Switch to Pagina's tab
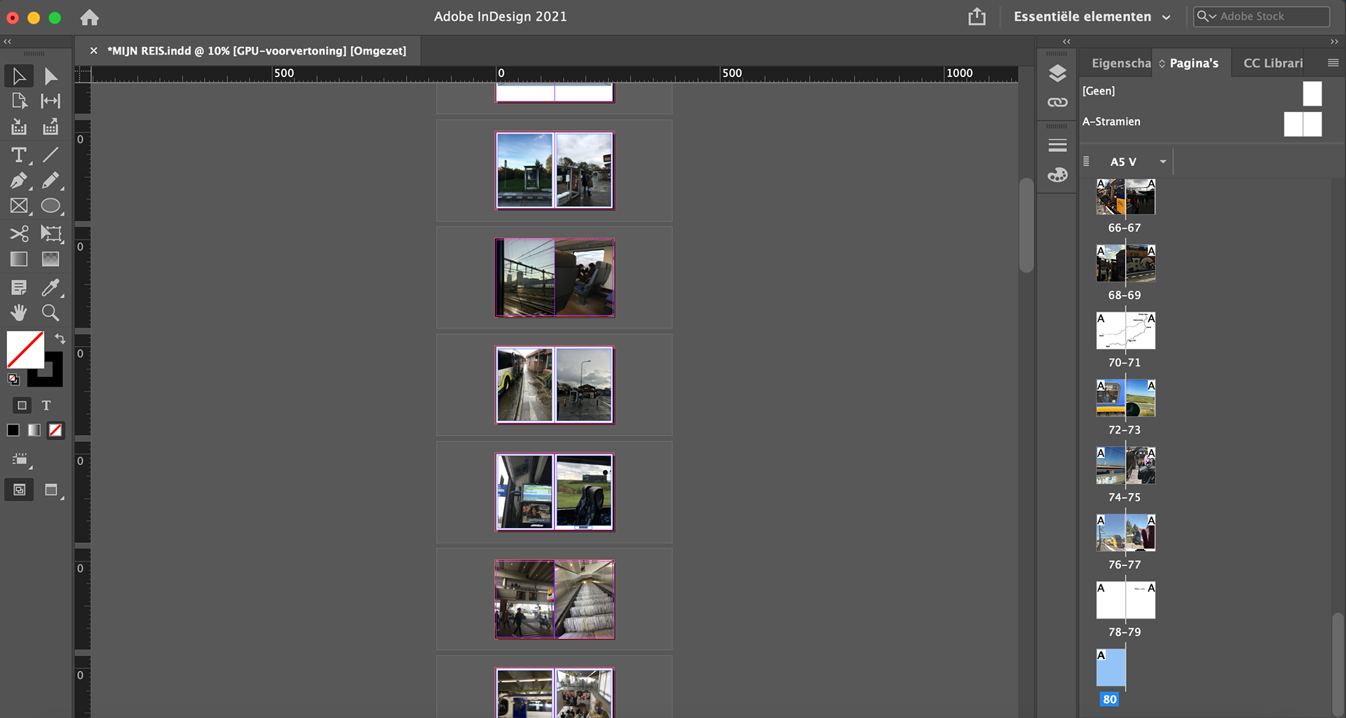 tap(1194, 63)
